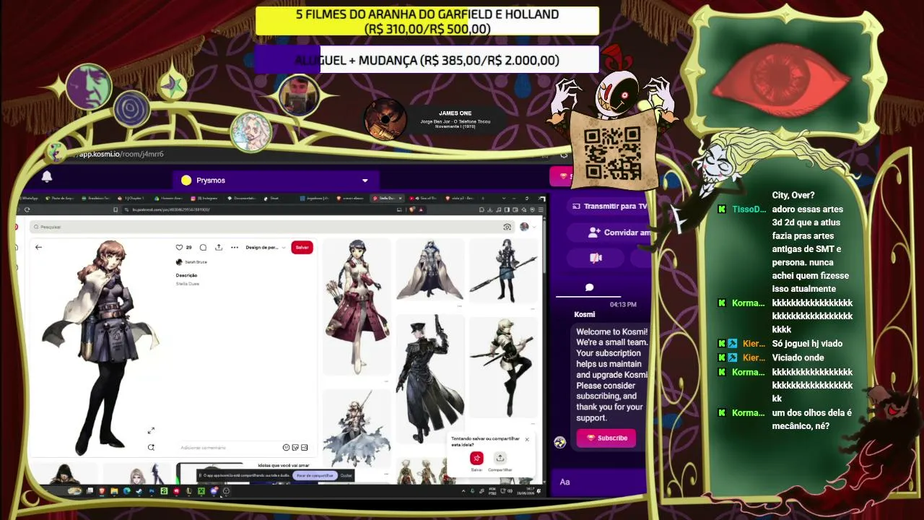Open the spear-wielding character pin thumbnail
Screen dimensions: 924x520
pyautogui.click(x=503, y=272)
